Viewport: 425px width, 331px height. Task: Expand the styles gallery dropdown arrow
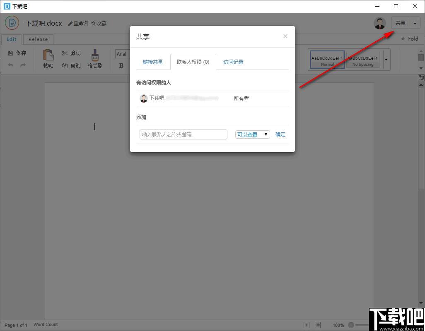click(386, 60)
